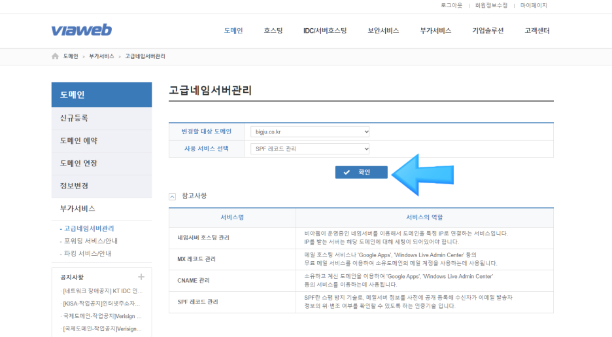The image size is (612, 337).
Task: Open notice 국제도메인-작업공지]Verisign third row
Action: point(102,316)
